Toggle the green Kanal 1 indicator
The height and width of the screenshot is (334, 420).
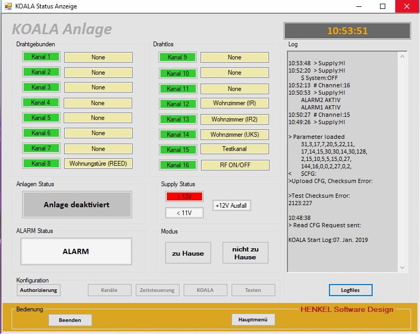41,57
